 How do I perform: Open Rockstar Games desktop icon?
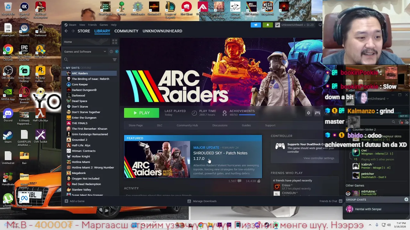[x=41, y=74]
